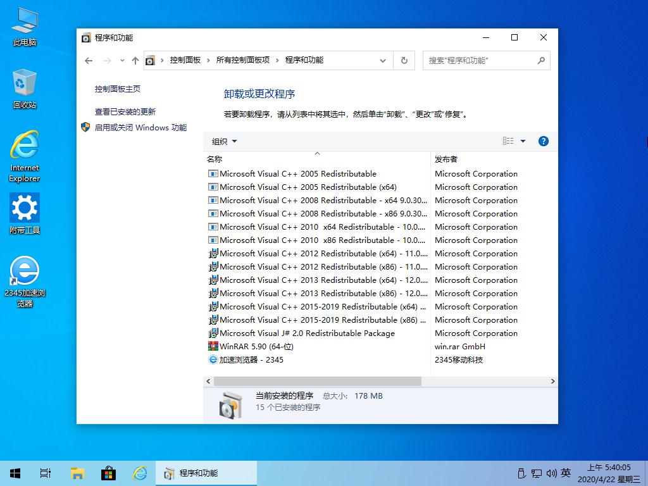Click shield icon beside Windows 功能
This screenshot has height=486, width=648.
tap(85, 127)
